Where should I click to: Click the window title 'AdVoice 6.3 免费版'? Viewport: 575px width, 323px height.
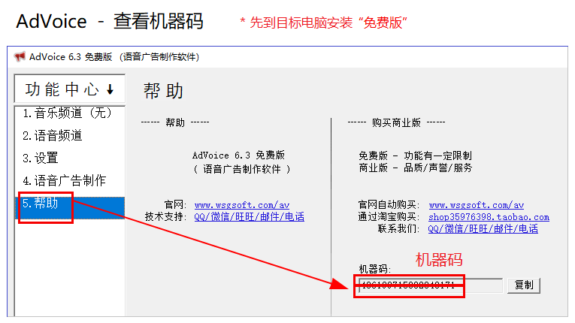pos(71,57)
